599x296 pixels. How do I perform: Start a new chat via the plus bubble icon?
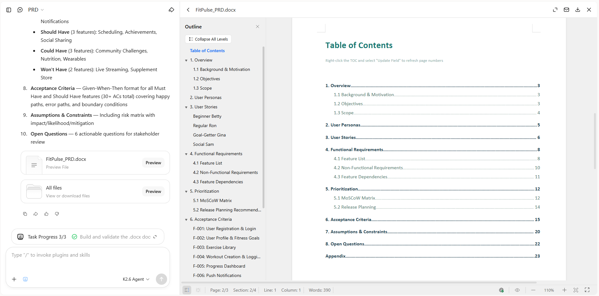(x=20, y=10)
